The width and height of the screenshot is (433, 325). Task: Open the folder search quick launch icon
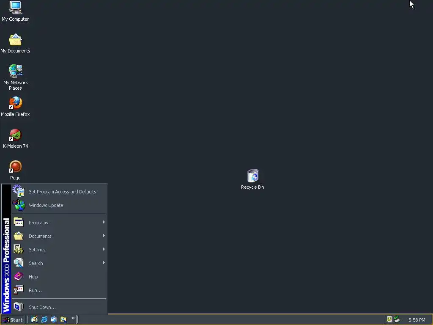pyautogui.click(x=63, y=319)
